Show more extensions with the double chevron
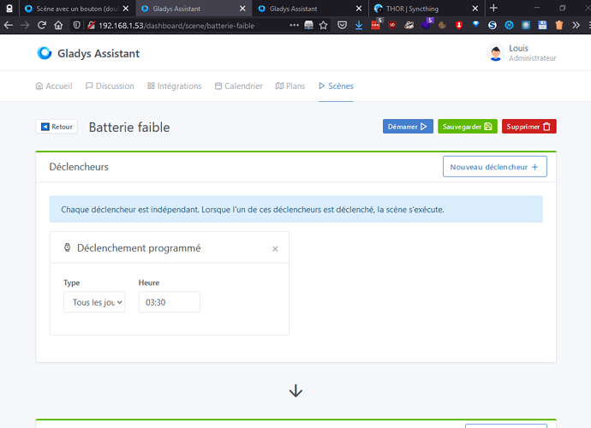Screen dimensions: 591x428 tap(576, 25)
